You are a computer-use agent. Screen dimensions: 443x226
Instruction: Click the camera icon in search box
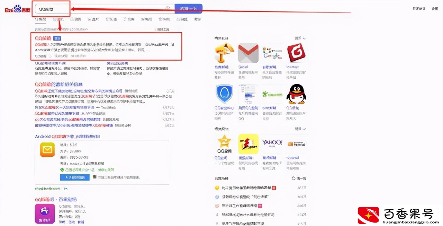tap(168, 8)
